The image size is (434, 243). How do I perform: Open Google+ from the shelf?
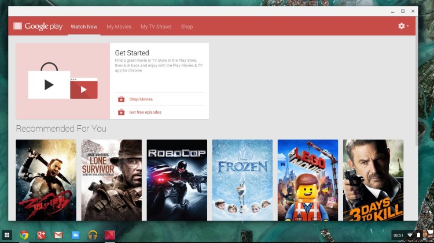click(x=41, y=235)
